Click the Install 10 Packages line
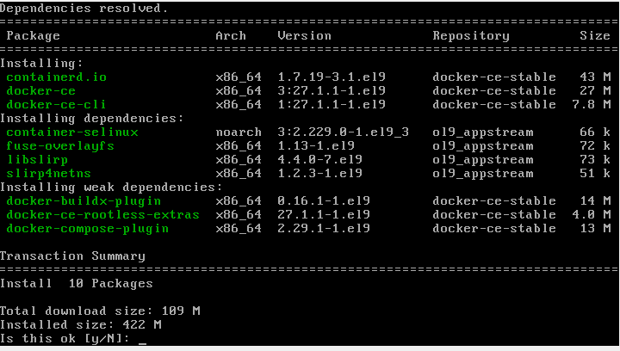 [x=76, y=284]
